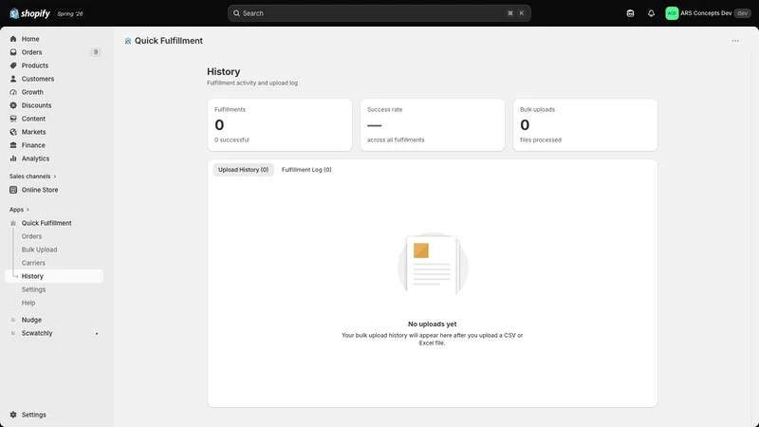This screenshot has width=759, height=427.
Task: Open the Bulk Upload subpage
Action: coord(39,250)
